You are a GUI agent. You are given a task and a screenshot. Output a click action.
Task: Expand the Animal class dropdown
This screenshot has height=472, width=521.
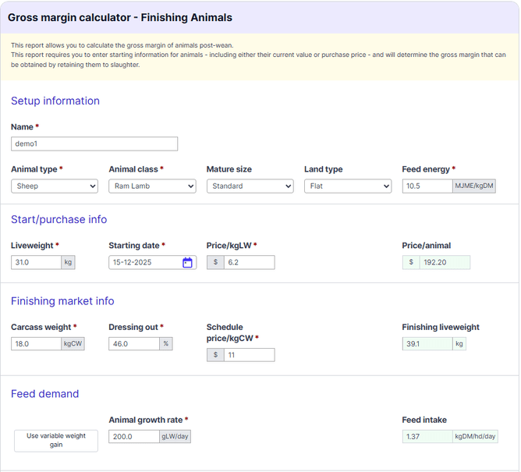tap(152, 186)
